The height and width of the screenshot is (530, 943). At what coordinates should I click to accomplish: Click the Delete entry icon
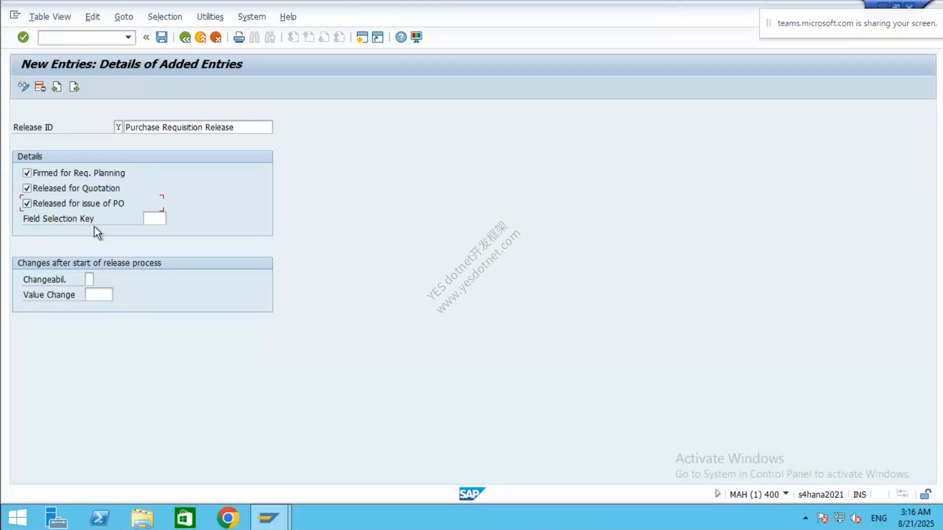click(x=40, y=87)
